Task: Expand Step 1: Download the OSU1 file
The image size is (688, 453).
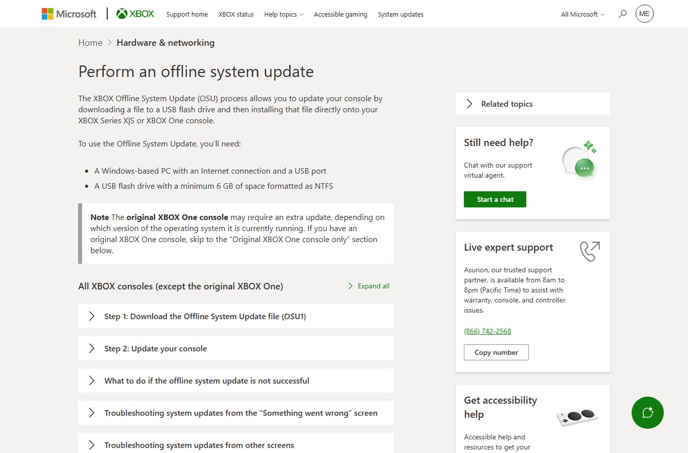Action: (236, 316)
